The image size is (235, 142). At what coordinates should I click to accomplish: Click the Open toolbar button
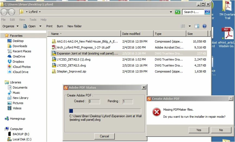pyautogui.click(x=30, y=26)
